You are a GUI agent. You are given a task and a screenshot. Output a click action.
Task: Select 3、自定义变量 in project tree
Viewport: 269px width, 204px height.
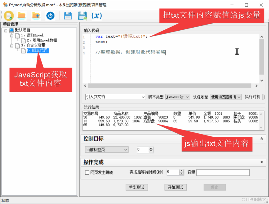click(x=33, y=45)
